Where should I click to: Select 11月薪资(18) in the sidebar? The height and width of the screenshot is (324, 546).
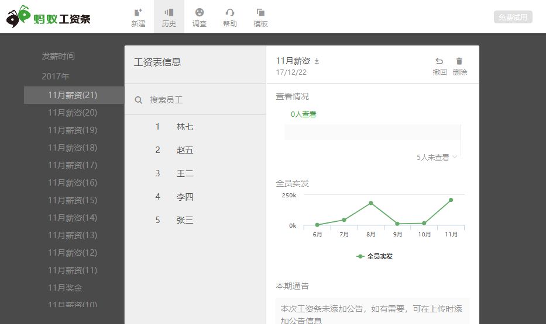pyautogui.click(x=74, y=148)
